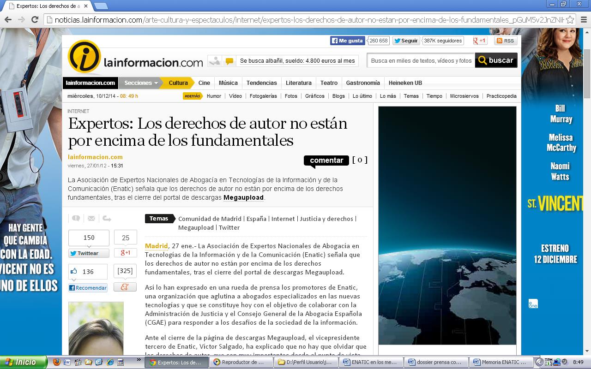Click the Twitter Seguir button

click(406, 41)
